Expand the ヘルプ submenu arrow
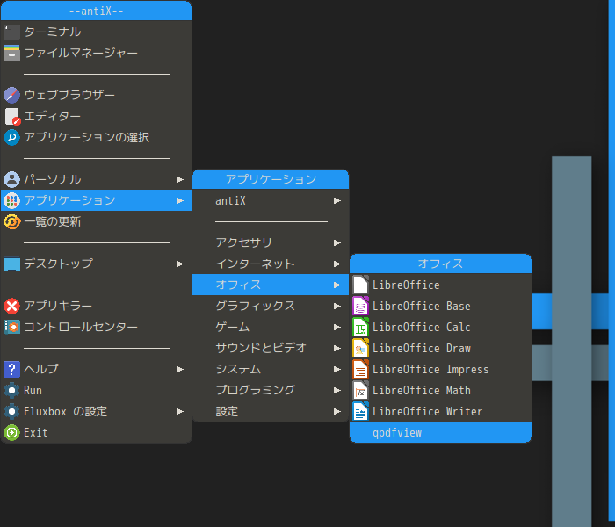The image size is (615, 527). coord(180,370)
